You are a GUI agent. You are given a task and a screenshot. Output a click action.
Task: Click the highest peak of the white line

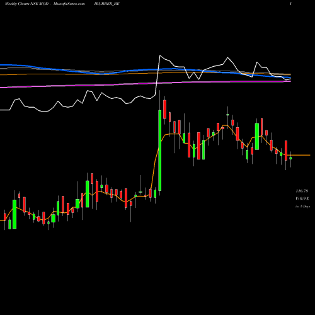[160, 55]
